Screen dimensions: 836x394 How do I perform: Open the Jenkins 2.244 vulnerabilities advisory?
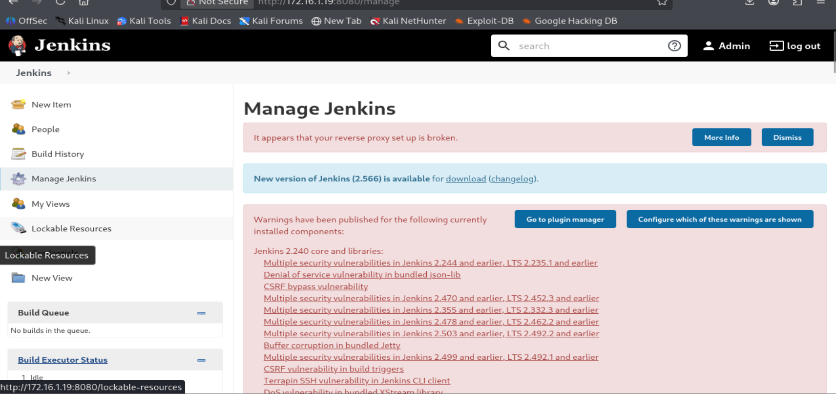click(x=431, y=263)
